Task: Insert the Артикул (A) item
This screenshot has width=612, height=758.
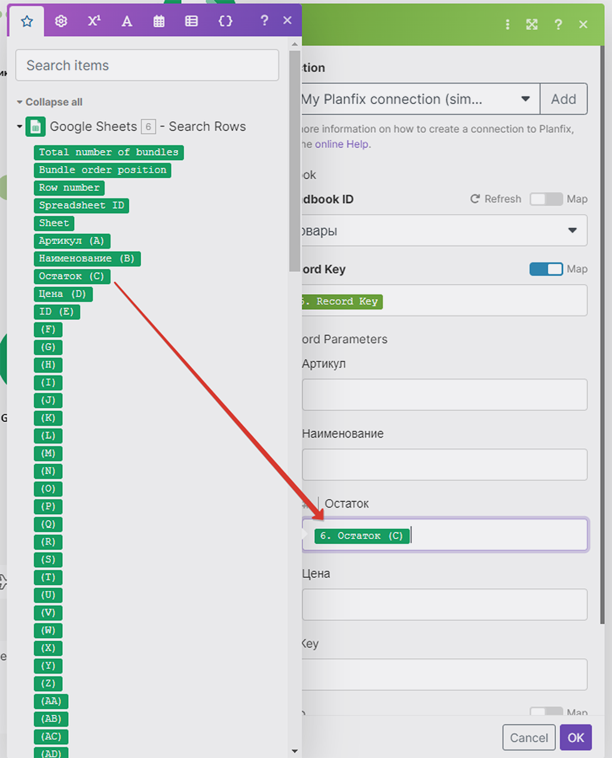Action: pos(72,241)
